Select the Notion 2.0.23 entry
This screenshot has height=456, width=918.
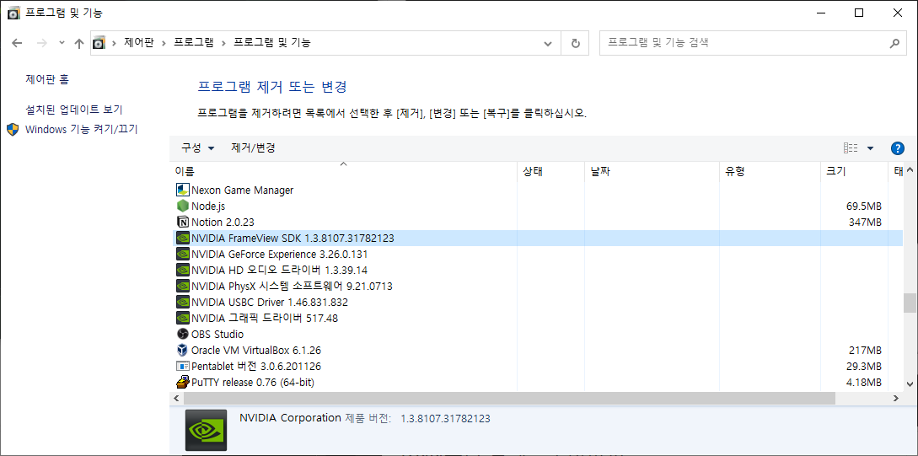(x=223, y=222)
